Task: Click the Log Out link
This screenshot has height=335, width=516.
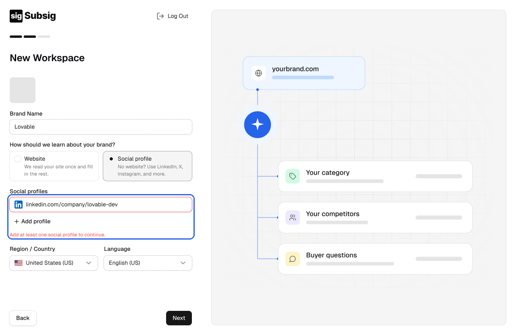Action: coord(173,16)
